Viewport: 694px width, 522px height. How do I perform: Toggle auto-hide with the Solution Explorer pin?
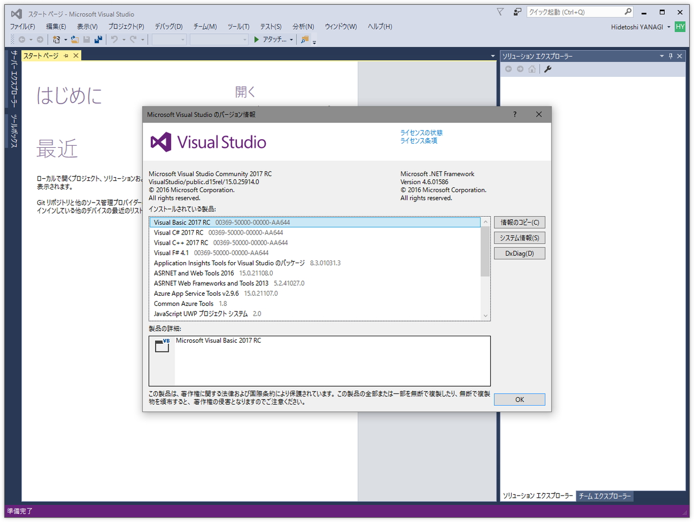click(671, 56)
